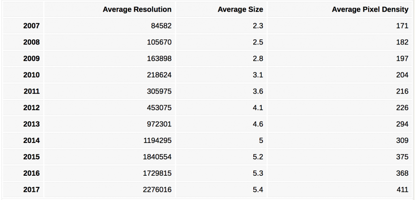Click the Average Pixel Density column header

(370, 10)
